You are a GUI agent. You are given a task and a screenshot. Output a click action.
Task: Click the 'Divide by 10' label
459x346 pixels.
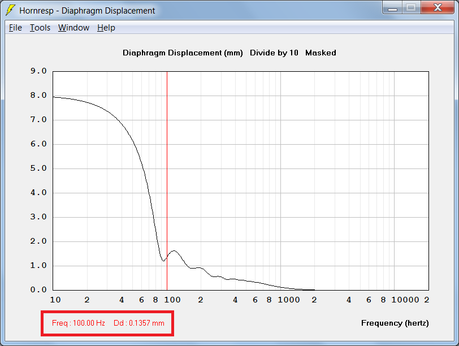(x=274, y=53)
